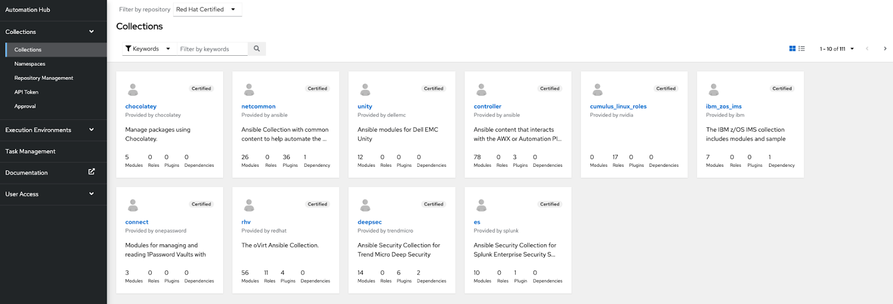The height and width of the screenshot is (304, 893).
Task: Open Namespaces in the sidebar
Action: tap(30, 64)
